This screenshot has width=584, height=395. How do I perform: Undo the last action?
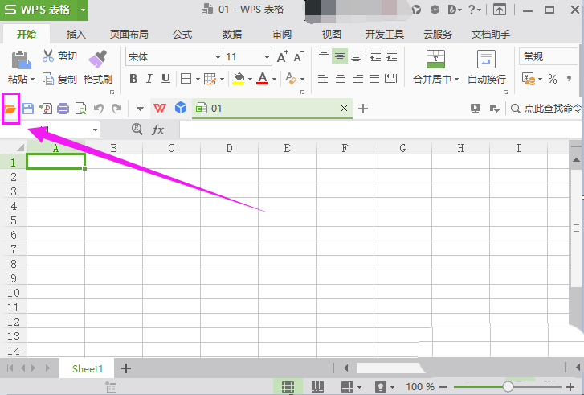99,109
